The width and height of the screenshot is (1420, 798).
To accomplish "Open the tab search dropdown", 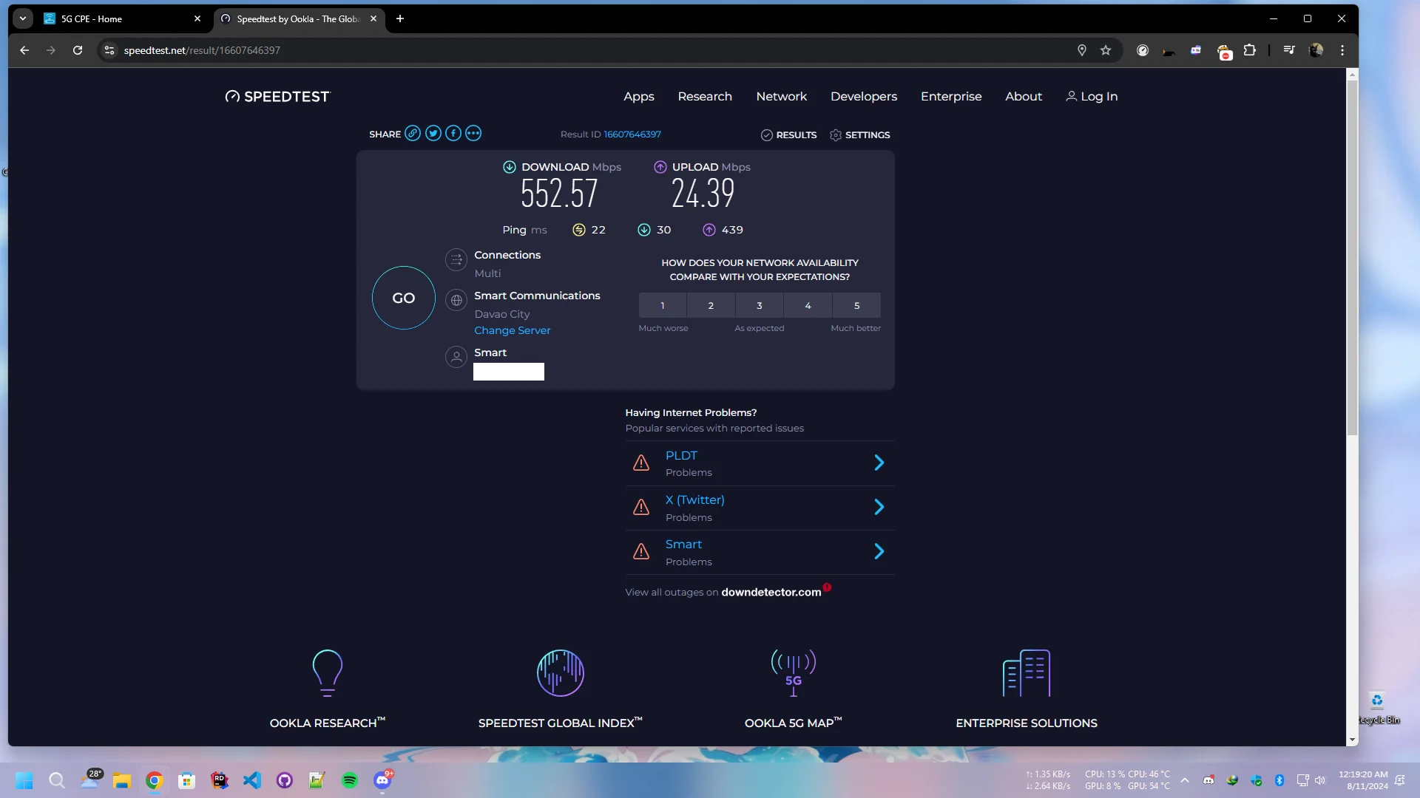I will [x=23, y=18].
